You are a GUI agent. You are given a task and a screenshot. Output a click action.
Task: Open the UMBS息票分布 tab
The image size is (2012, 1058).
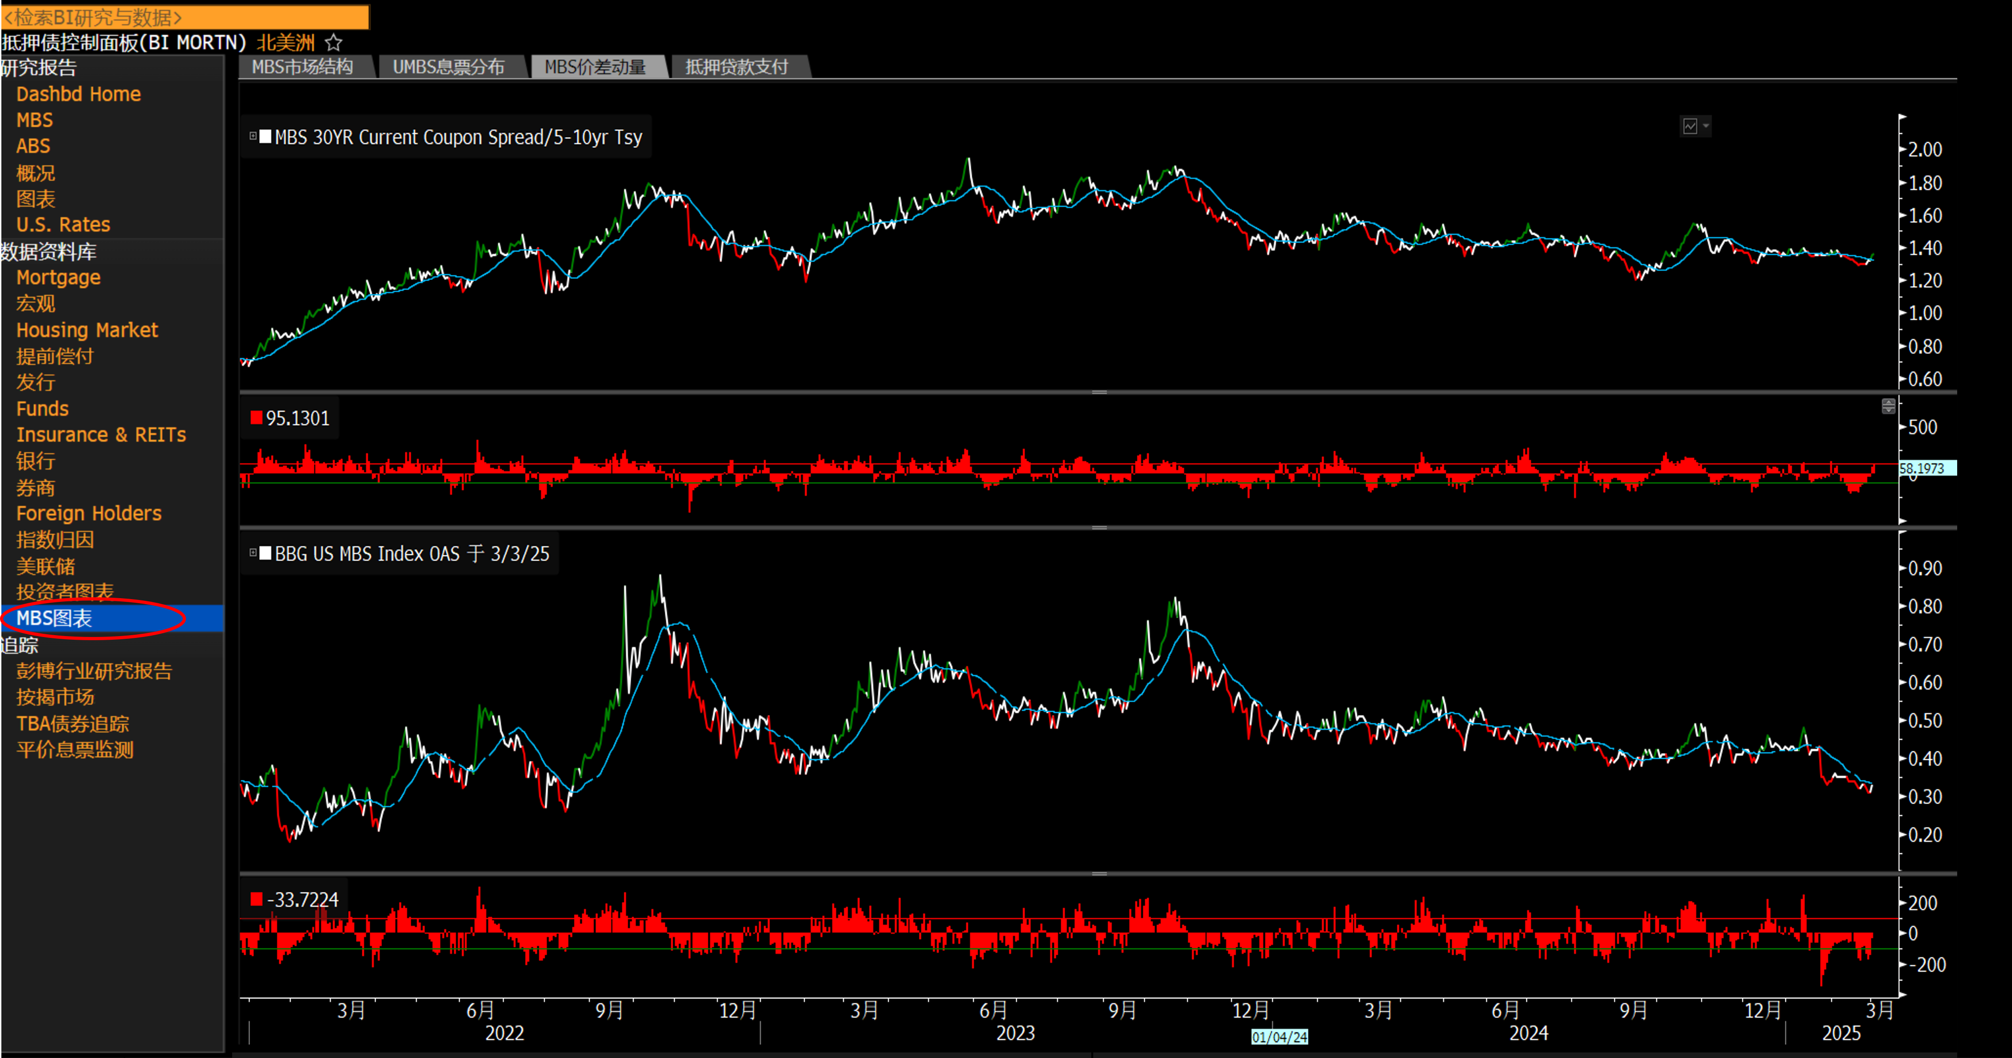448,67
